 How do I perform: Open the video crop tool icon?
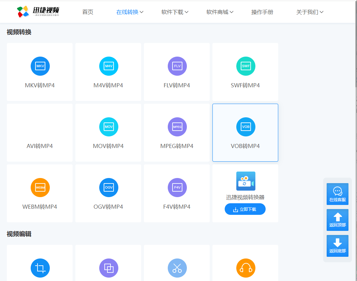(40, 268)
